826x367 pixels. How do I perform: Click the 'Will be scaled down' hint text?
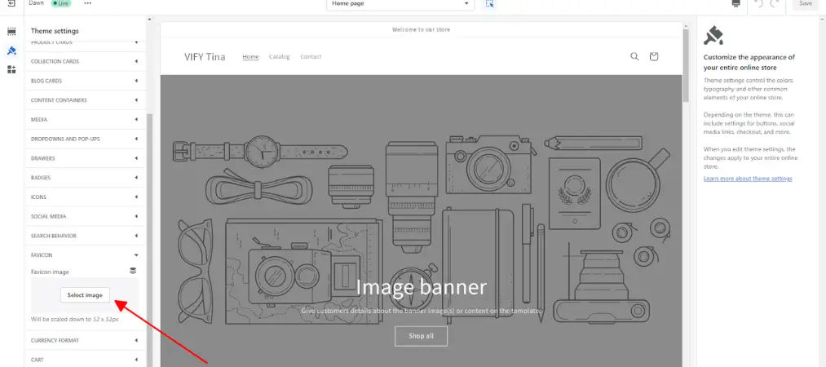pyautogui.click(x=75, y=319)
